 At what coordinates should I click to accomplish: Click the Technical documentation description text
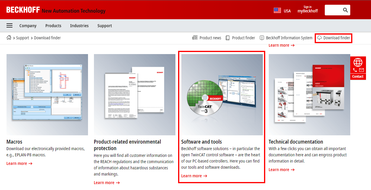pyautogui.click(x=308, y=155)
